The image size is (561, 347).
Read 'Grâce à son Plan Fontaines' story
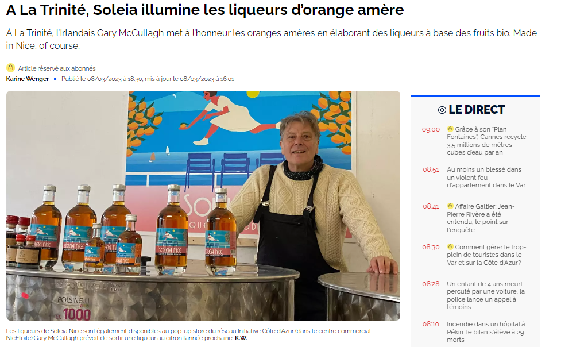click(x=486, y=141)
